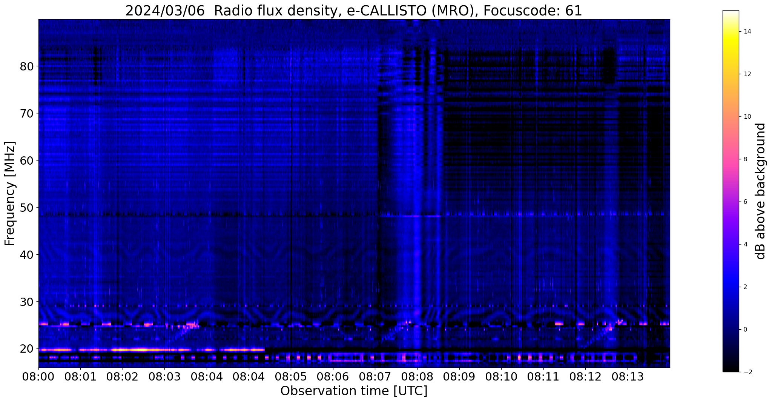Screen dimensions: 772x402
Task: Click the dB colorbar gradient strip
Action: (731, 191)
